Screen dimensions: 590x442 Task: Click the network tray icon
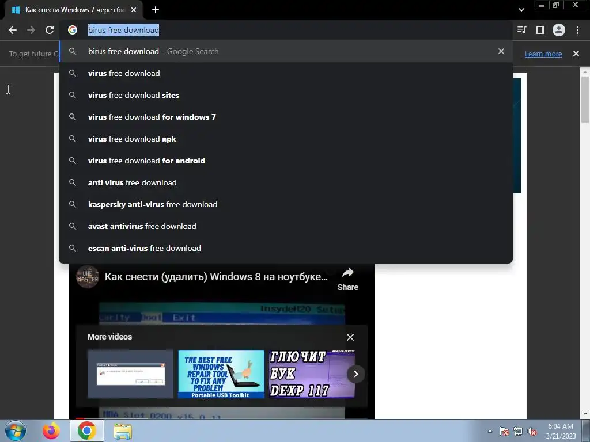tap(518, 431)
